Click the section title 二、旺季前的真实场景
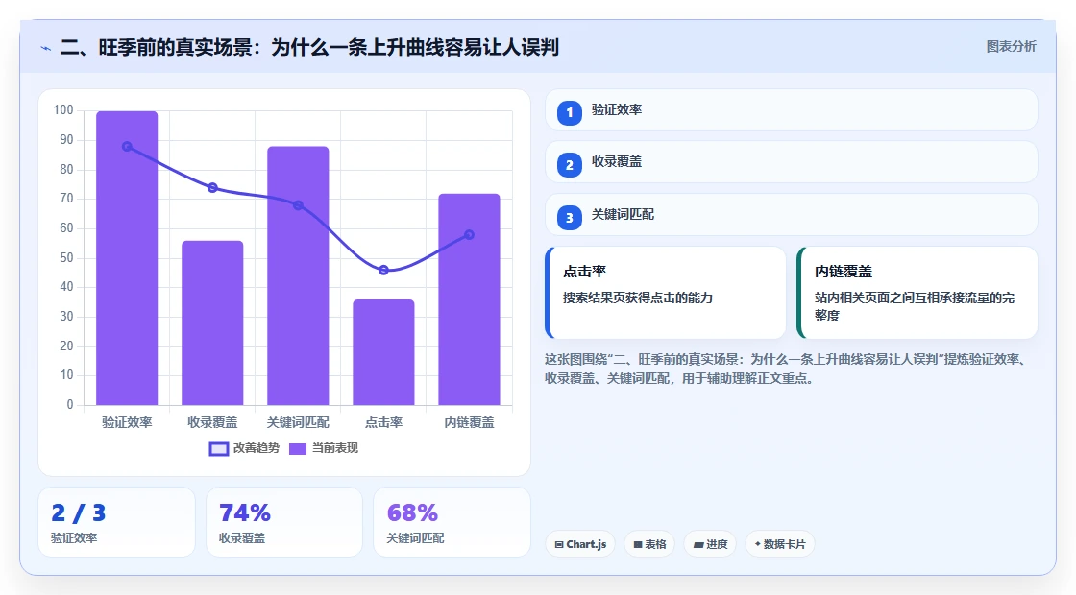The width and height of the screenshot is (1076, 595). (x=309, y=48)
